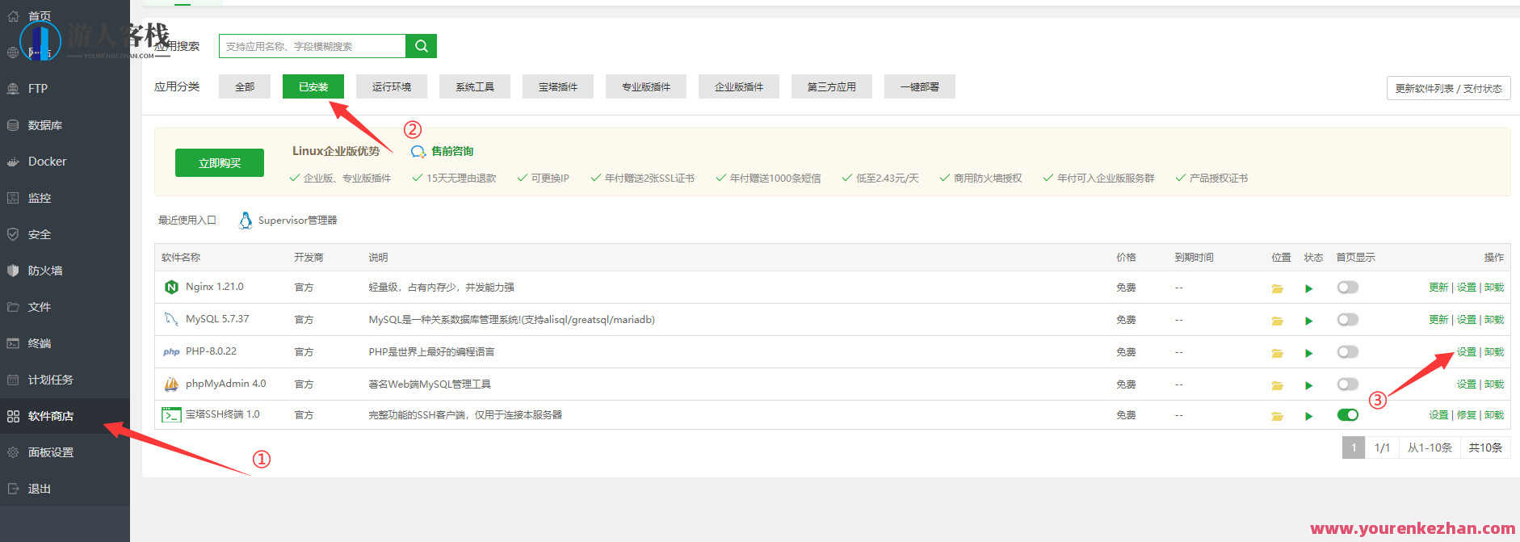The height and width of the screenshot is (542, 1520).
Task: Click the phpMyAdmin status play icon
Action: pos(1308,385)
